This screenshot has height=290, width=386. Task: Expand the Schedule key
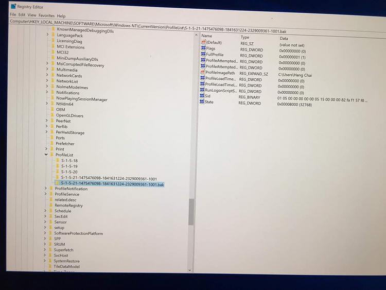45,211
